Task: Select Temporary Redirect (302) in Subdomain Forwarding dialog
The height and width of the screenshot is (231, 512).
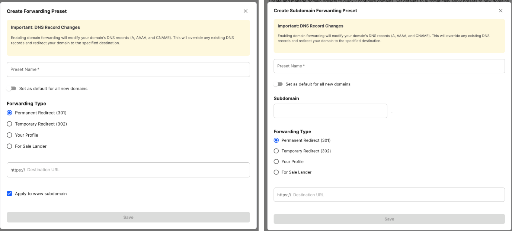Action: click(x=276, y=151)
